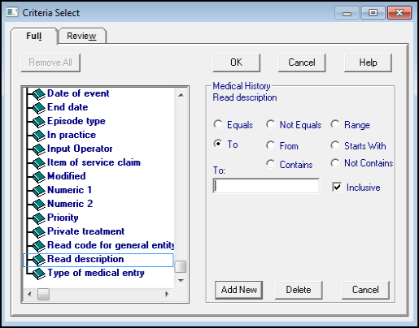Click the horizontal scroll right arrow

point(167,294)
